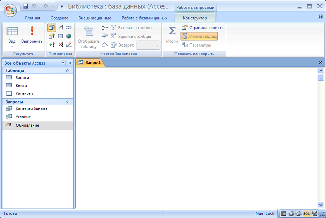Select the Условие query

tap(38, 117)
